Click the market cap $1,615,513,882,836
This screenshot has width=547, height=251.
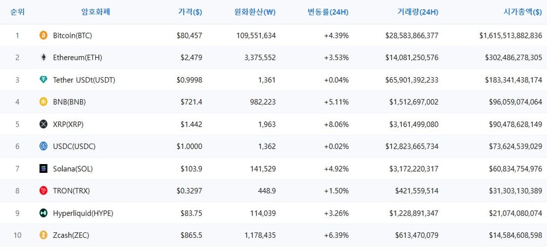point(511,36)
